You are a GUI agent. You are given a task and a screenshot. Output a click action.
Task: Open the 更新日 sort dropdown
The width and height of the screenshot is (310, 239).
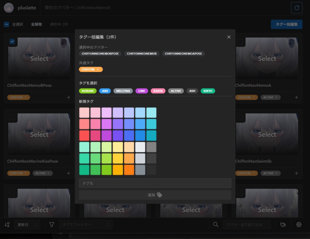[27, 224]
